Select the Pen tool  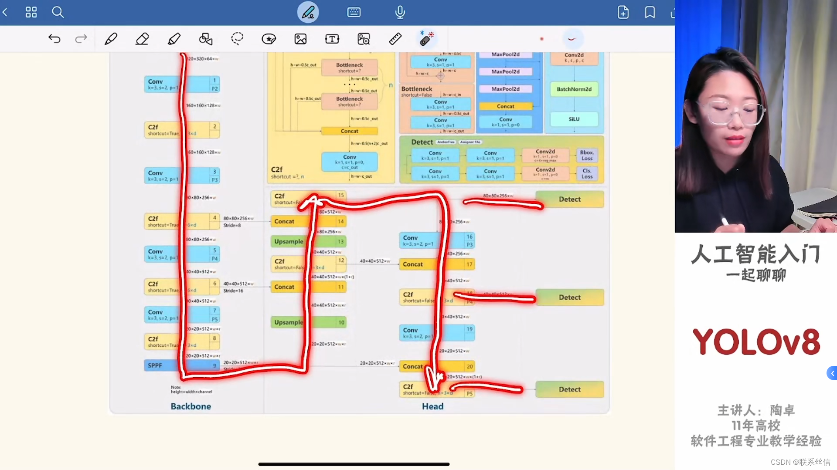(x=111, y=39)
